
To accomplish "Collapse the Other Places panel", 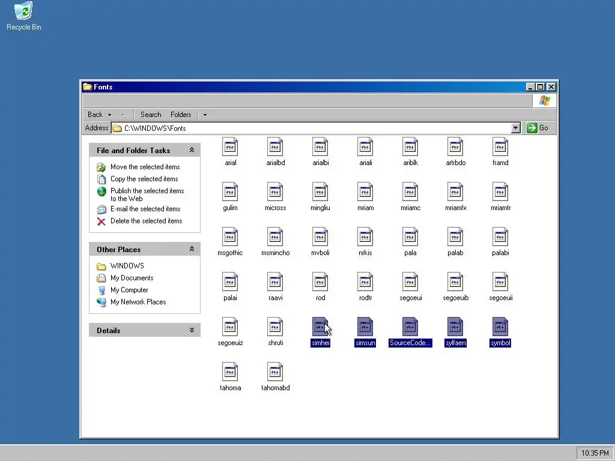I will [x=192, y=249].
